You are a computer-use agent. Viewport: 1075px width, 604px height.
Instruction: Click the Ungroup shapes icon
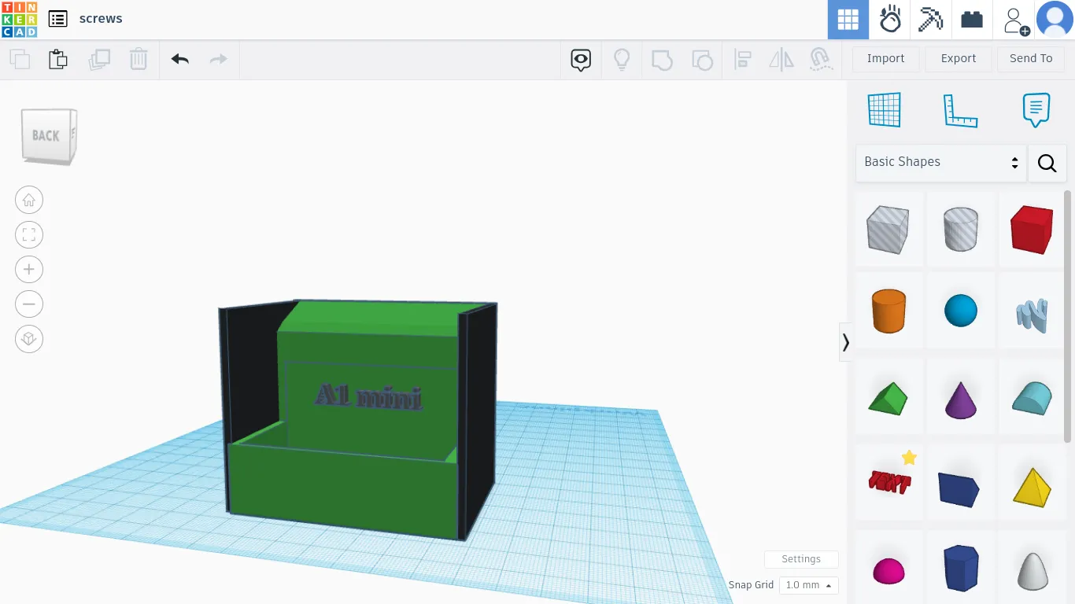(702, 60)
